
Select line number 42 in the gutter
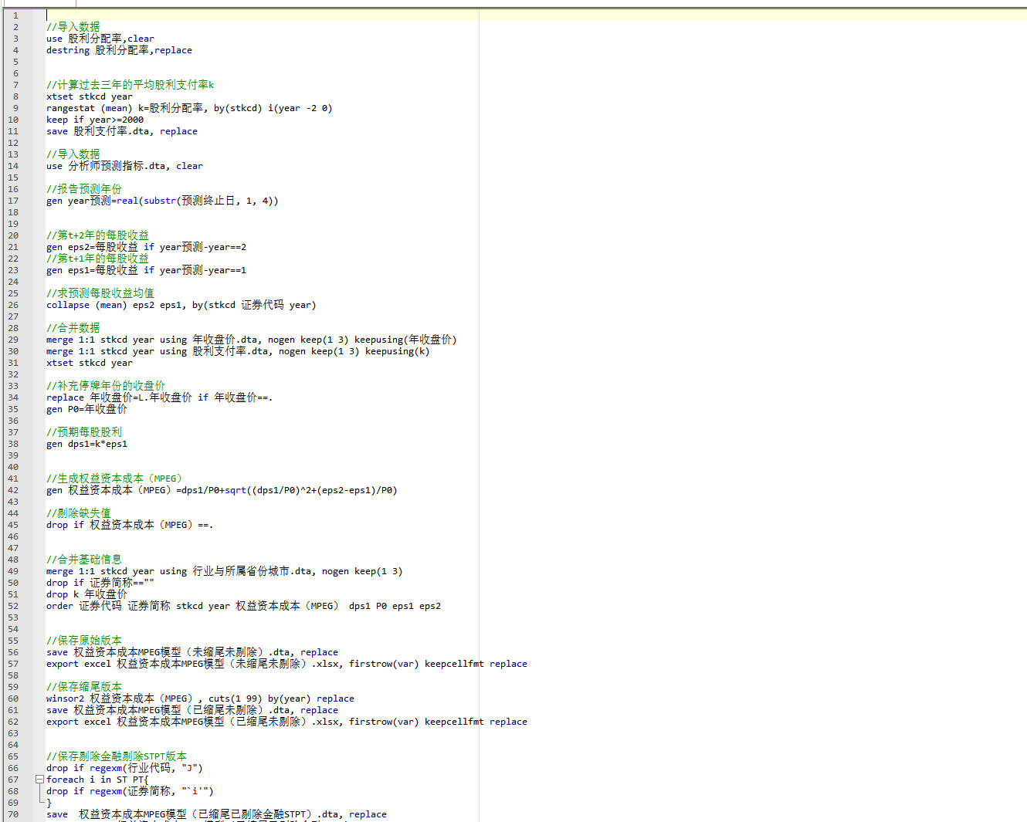point(13,490)
